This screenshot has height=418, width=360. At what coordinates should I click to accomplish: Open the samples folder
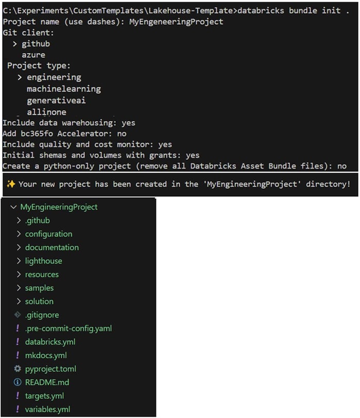pos(39,288)
